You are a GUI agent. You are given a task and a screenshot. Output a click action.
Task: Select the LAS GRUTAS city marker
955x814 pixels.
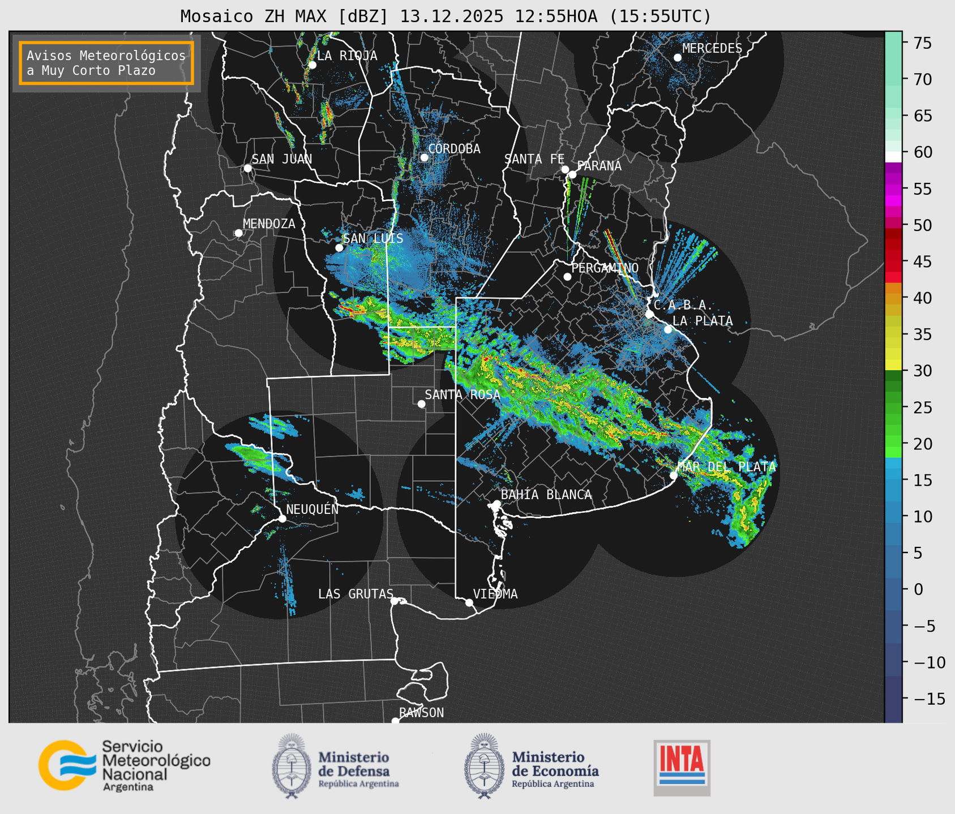coord(395,601)
